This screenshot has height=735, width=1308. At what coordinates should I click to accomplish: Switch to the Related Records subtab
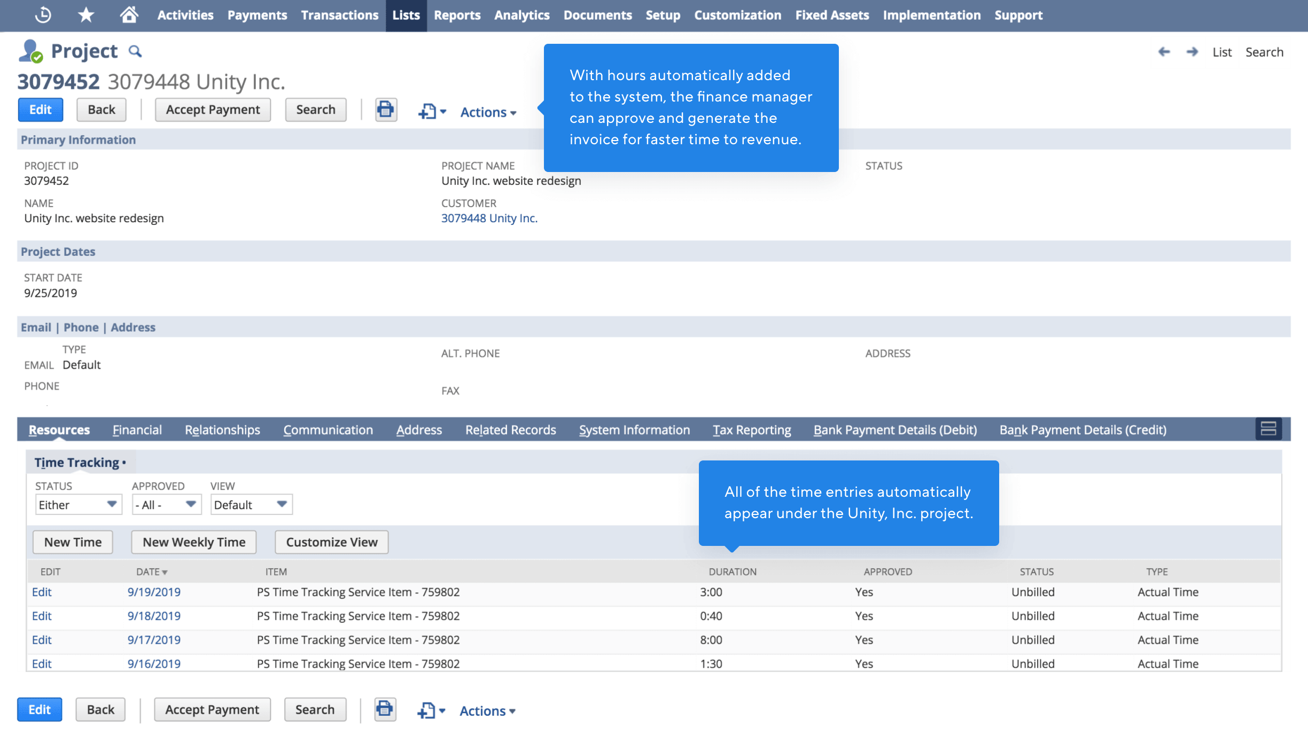[x=510, y=430]
